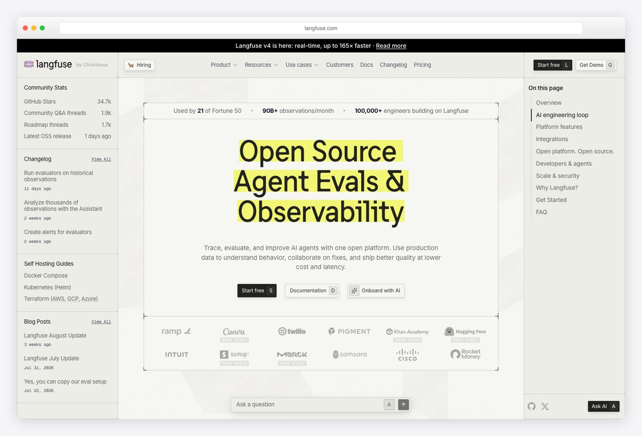Screen dimensions: 642x436
Task: Jump to AI engineering loop section
Action: coord(562,115)
